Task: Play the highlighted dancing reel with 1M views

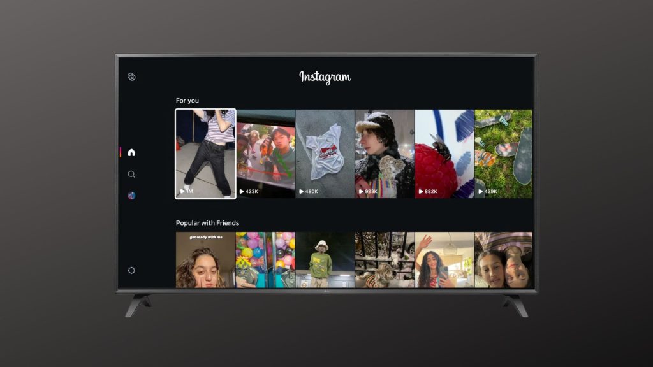Action: pos(205,154)
